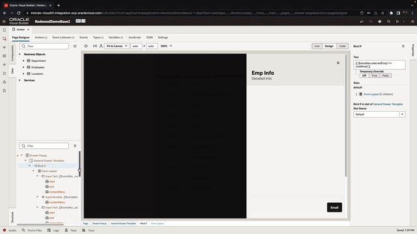
Task: Open the Fit to Canvas dropdown
Action: point(117,46)
